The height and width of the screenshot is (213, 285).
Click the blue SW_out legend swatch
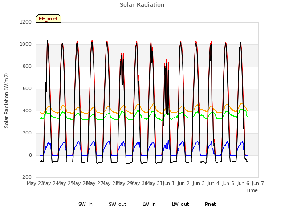tap(102, 205)
